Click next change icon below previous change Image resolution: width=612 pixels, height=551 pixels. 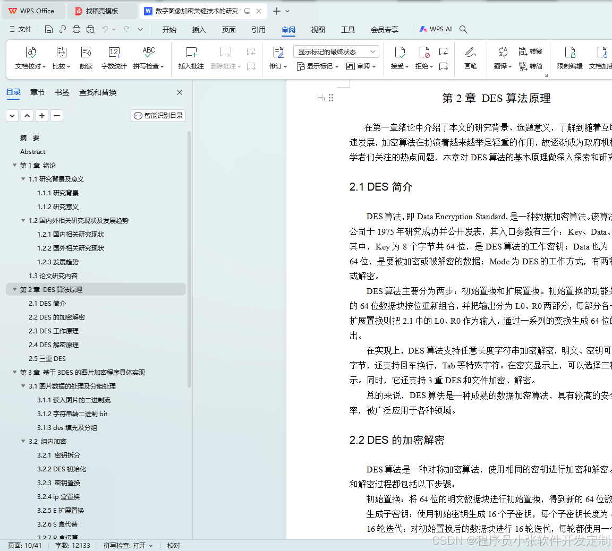(444, 66)
